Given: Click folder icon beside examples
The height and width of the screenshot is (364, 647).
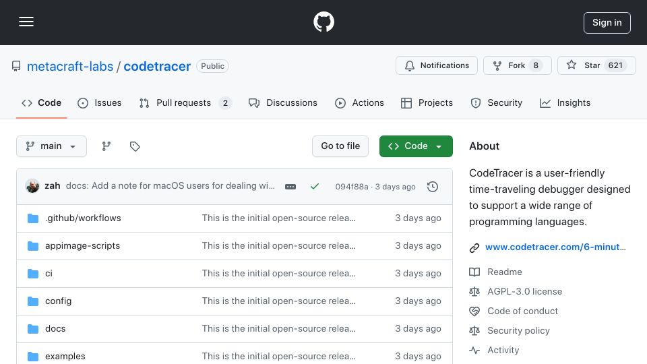Looking at the screenshot, I should pos(33,356).
